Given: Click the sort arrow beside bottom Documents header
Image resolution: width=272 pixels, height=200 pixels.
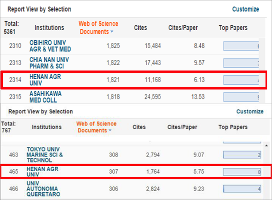Looking at the screenshot, I should coord(110,130).
